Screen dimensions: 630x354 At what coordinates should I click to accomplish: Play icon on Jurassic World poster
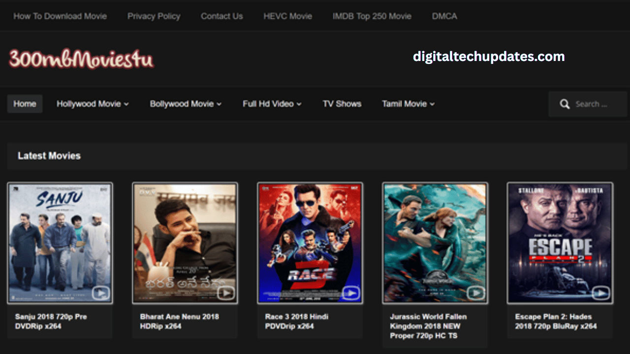coord(475,293)
